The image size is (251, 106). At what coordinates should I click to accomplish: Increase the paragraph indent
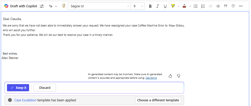click(x=218, y=6)
